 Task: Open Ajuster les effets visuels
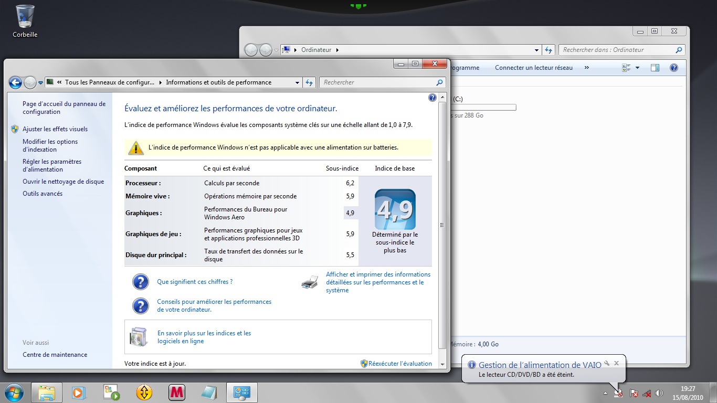click(55, 129)
